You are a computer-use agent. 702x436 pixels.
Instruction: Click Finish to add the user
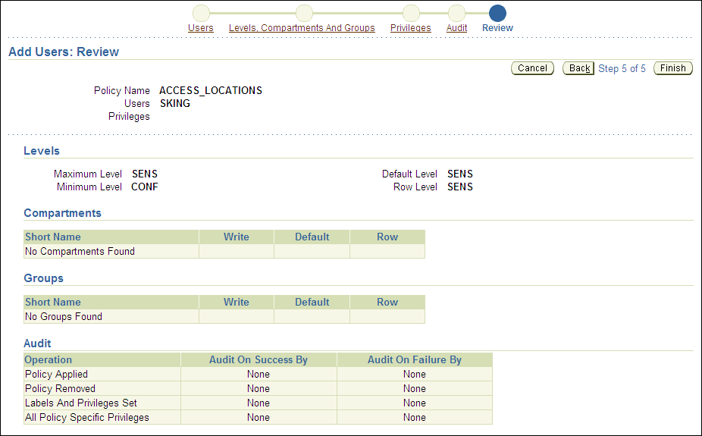point(672,68)
